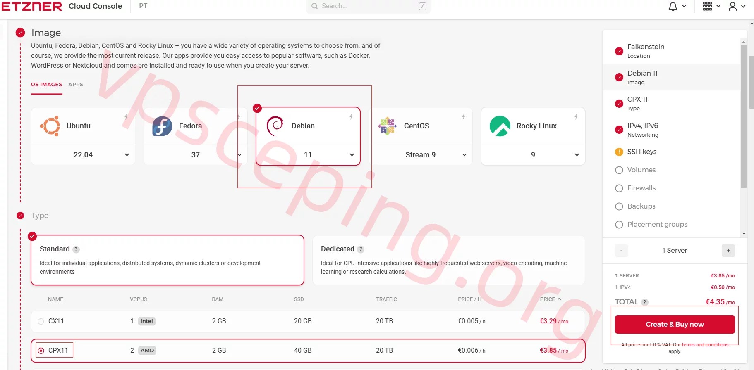This screenshot has width=754, height=370.
Task: Click the help icon next to Standard
Action: click(x=76, y=249)
